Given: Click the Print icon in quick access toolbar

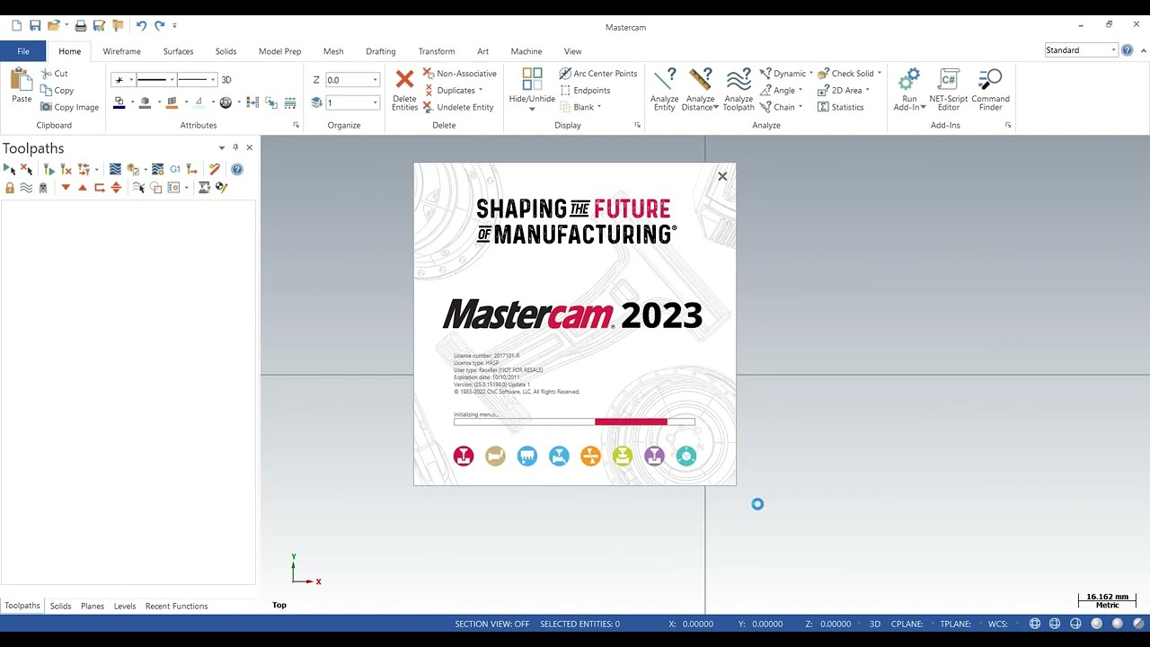Looking at the screenshot, I should 81,26.
